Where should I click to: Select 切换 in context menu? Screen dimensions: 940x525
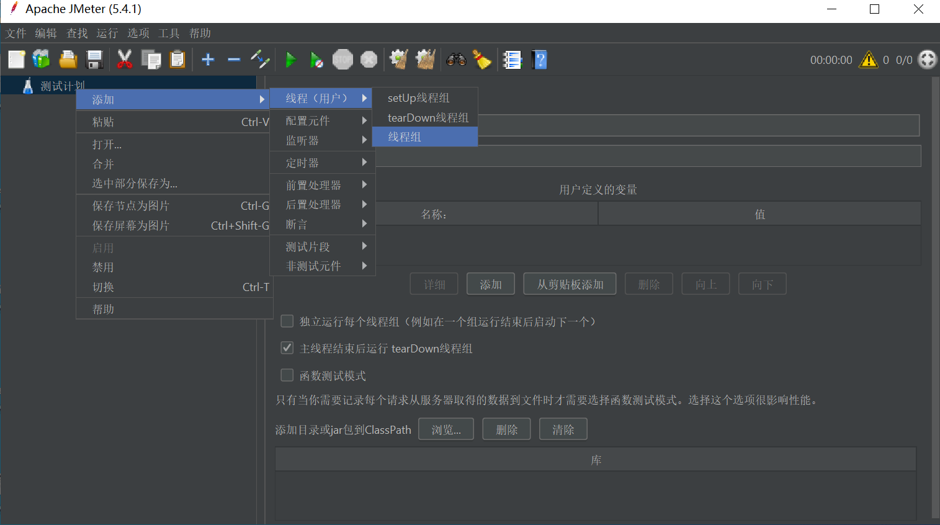pos(174,287)
